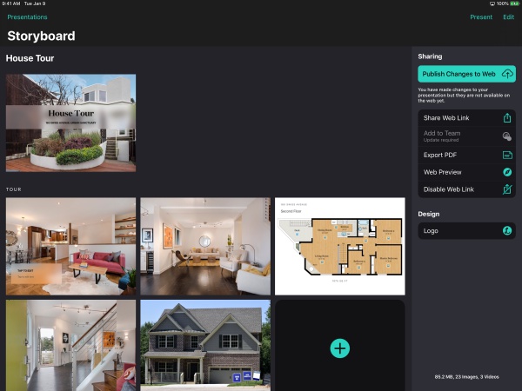Tap the TOUR section label
This screenshot has height=391, width=522.
[14, 189]
